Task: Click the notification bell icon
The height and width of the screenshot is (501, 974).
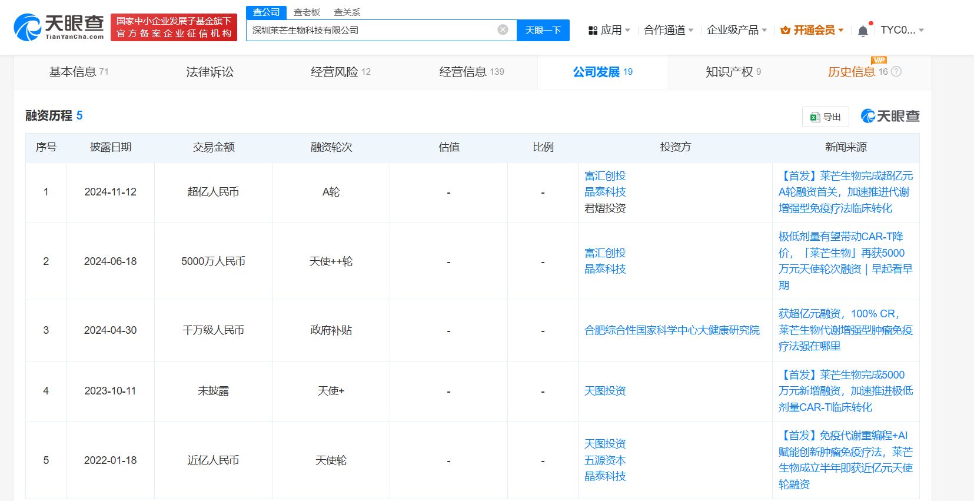Action: click(x=863, y=31)
